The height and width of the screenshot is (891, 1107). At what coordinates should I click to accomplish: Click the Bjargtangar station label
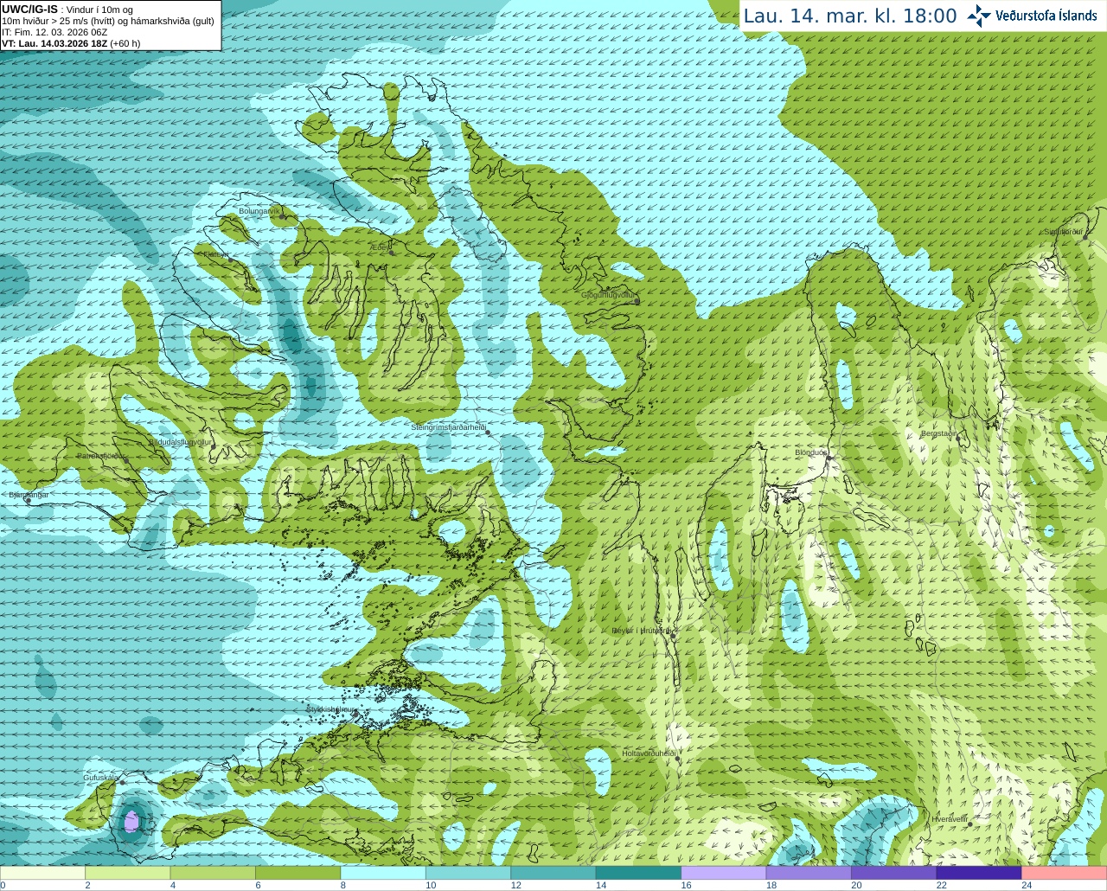(x=29, y=495)
